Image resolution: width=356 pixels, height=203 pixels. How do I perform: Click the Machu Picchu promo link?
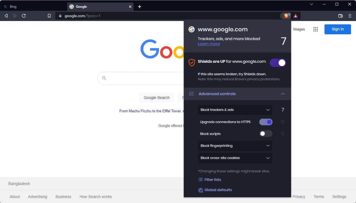click(151, 111)
